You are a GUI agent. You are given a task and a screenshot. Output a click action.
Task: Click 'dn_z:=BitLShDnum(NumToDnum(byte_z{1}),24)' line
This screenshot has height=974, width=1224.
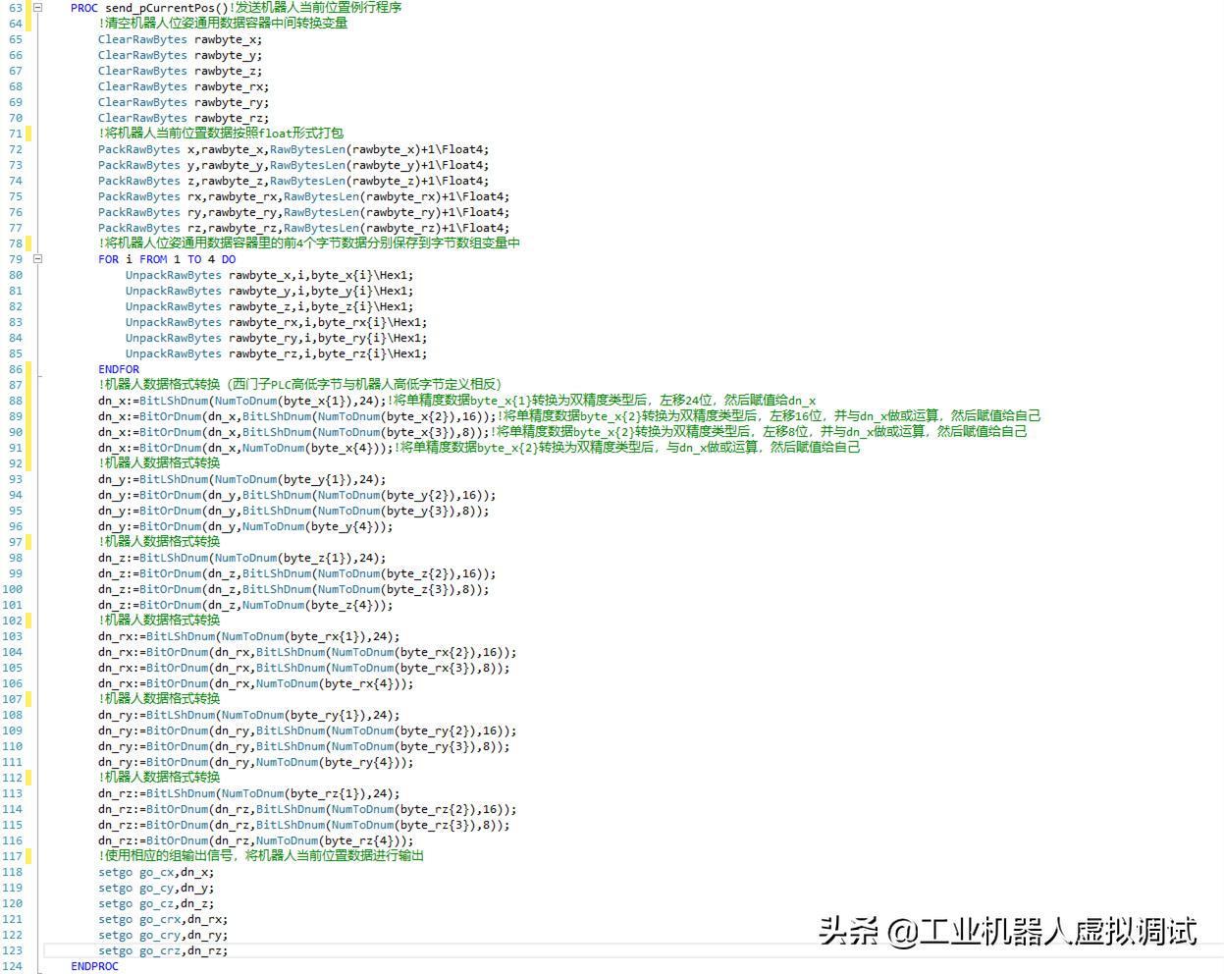tap(242, 558)
